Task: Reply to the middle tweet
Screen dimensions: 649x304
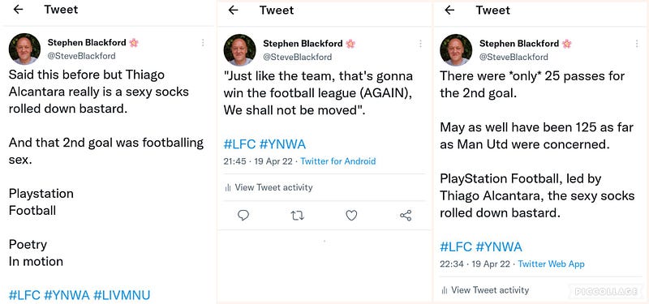Action: point(243,215)
